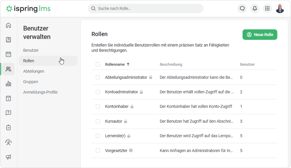
Task: Click the Neue Rolle button
Action: point(260,35)
